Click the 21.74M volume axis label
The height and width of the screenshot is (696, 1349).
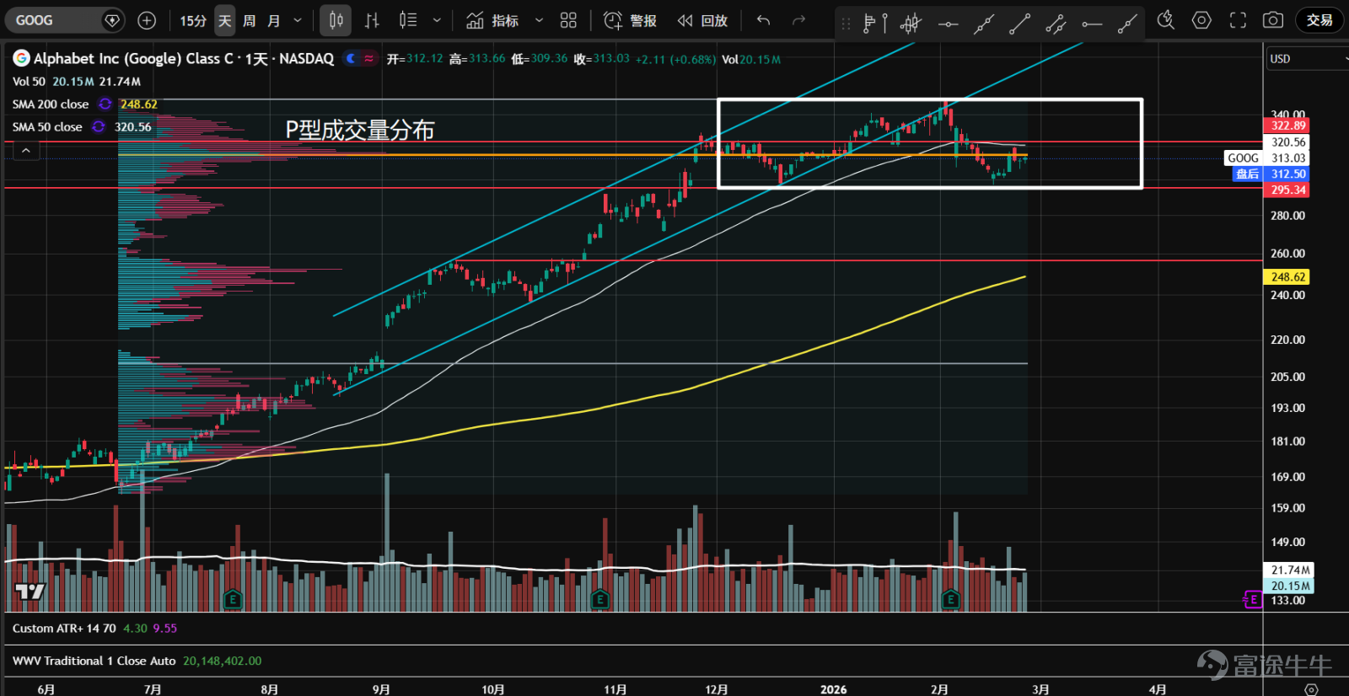point(1290,570)
